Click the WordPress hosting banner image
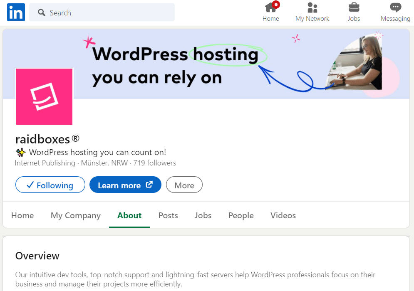Viewport: 414px width, 291px height. click(206, 64)
